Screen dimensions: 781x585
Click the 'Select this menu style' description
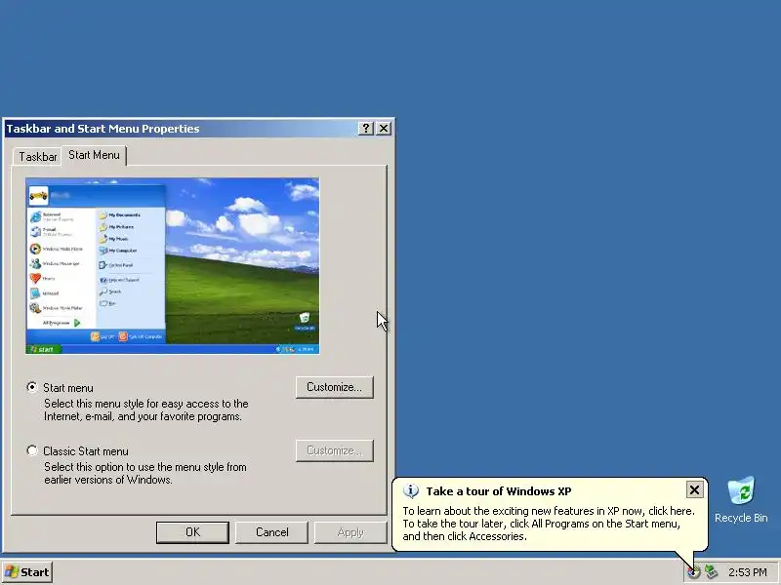click(x=145, y=409)
